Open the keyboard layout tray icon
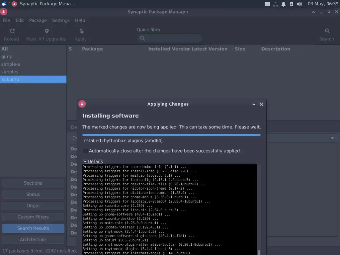 pos(267,4)
